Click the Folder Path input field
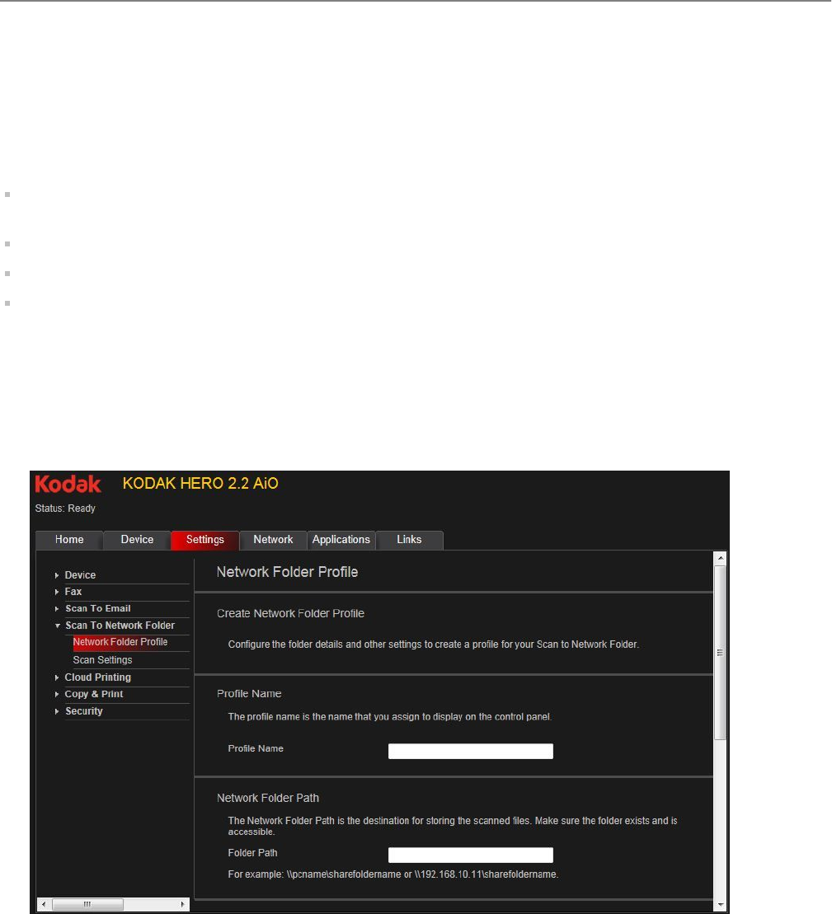 471,855
